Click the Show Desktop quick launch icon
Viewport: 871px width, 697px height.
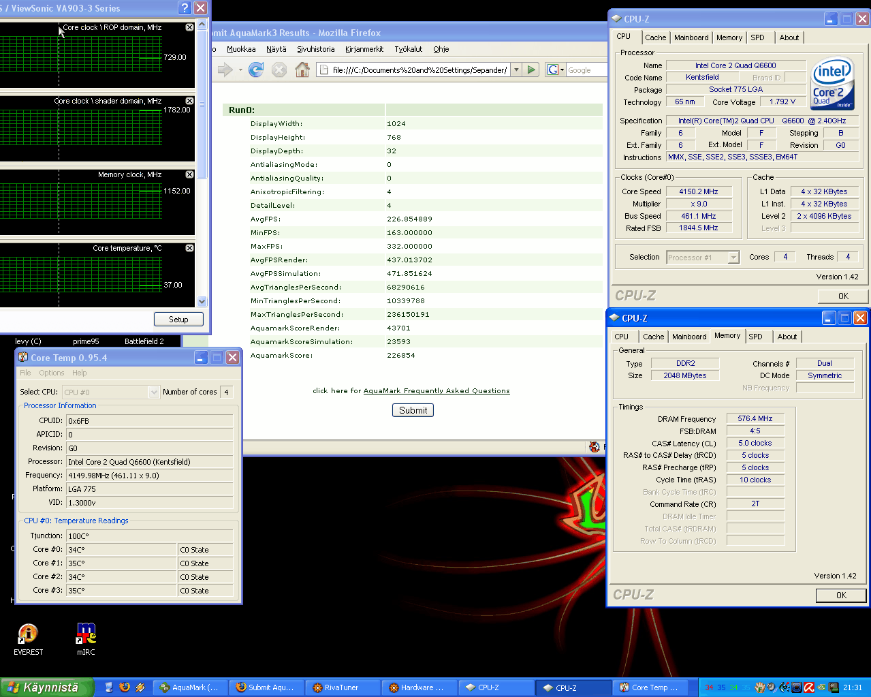coord(109,687)
